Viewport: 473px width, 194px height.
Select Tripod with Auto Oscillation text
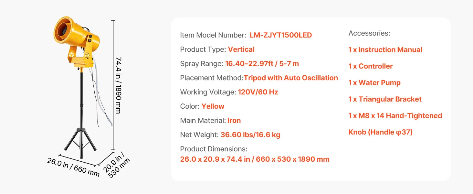tap(290, 78)
